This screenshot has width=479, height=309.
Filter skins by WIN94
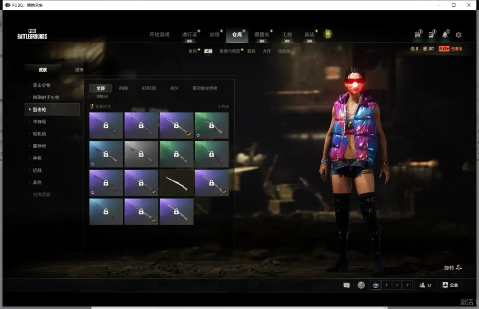(x=102, y=97)
